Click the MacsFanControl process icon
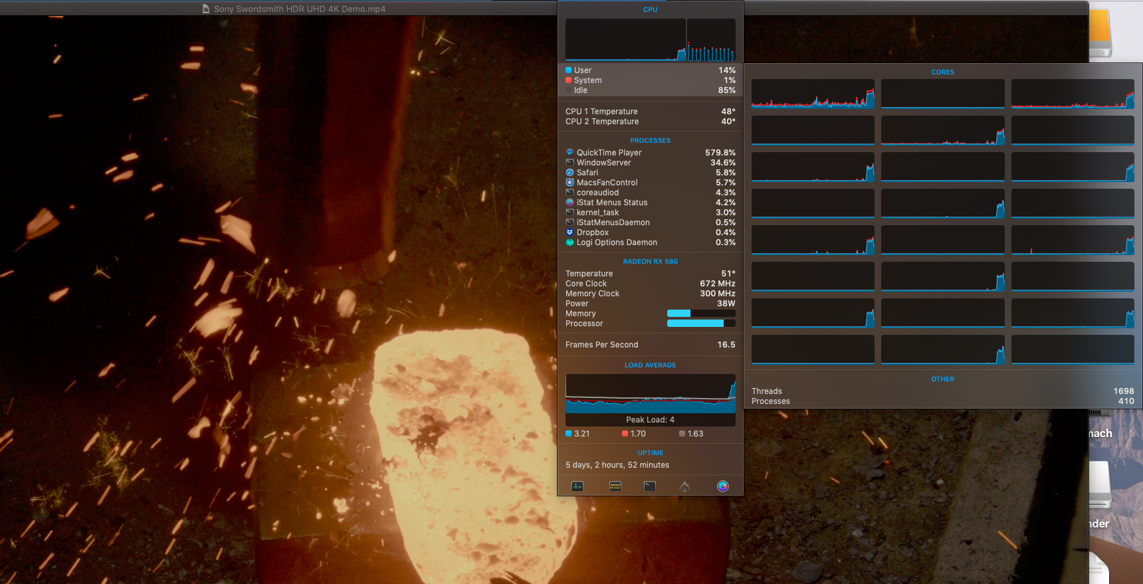Viewport: 1143px width, 584px height. [x=570, y=183]
